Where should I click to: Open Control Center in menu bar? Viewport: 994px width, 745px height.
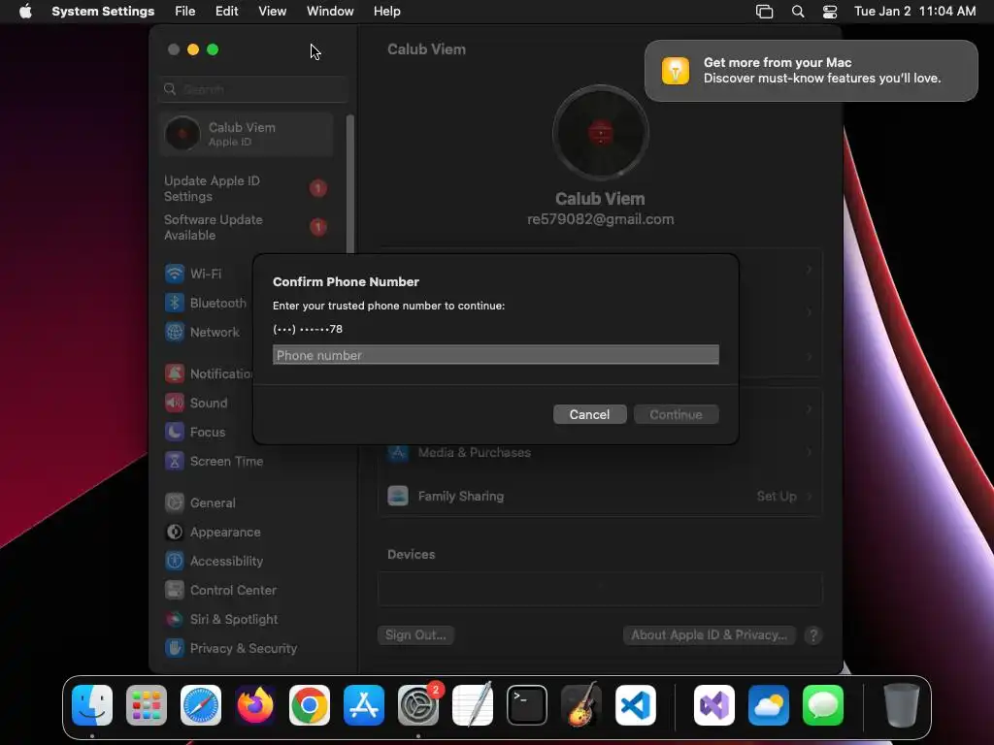830,12
